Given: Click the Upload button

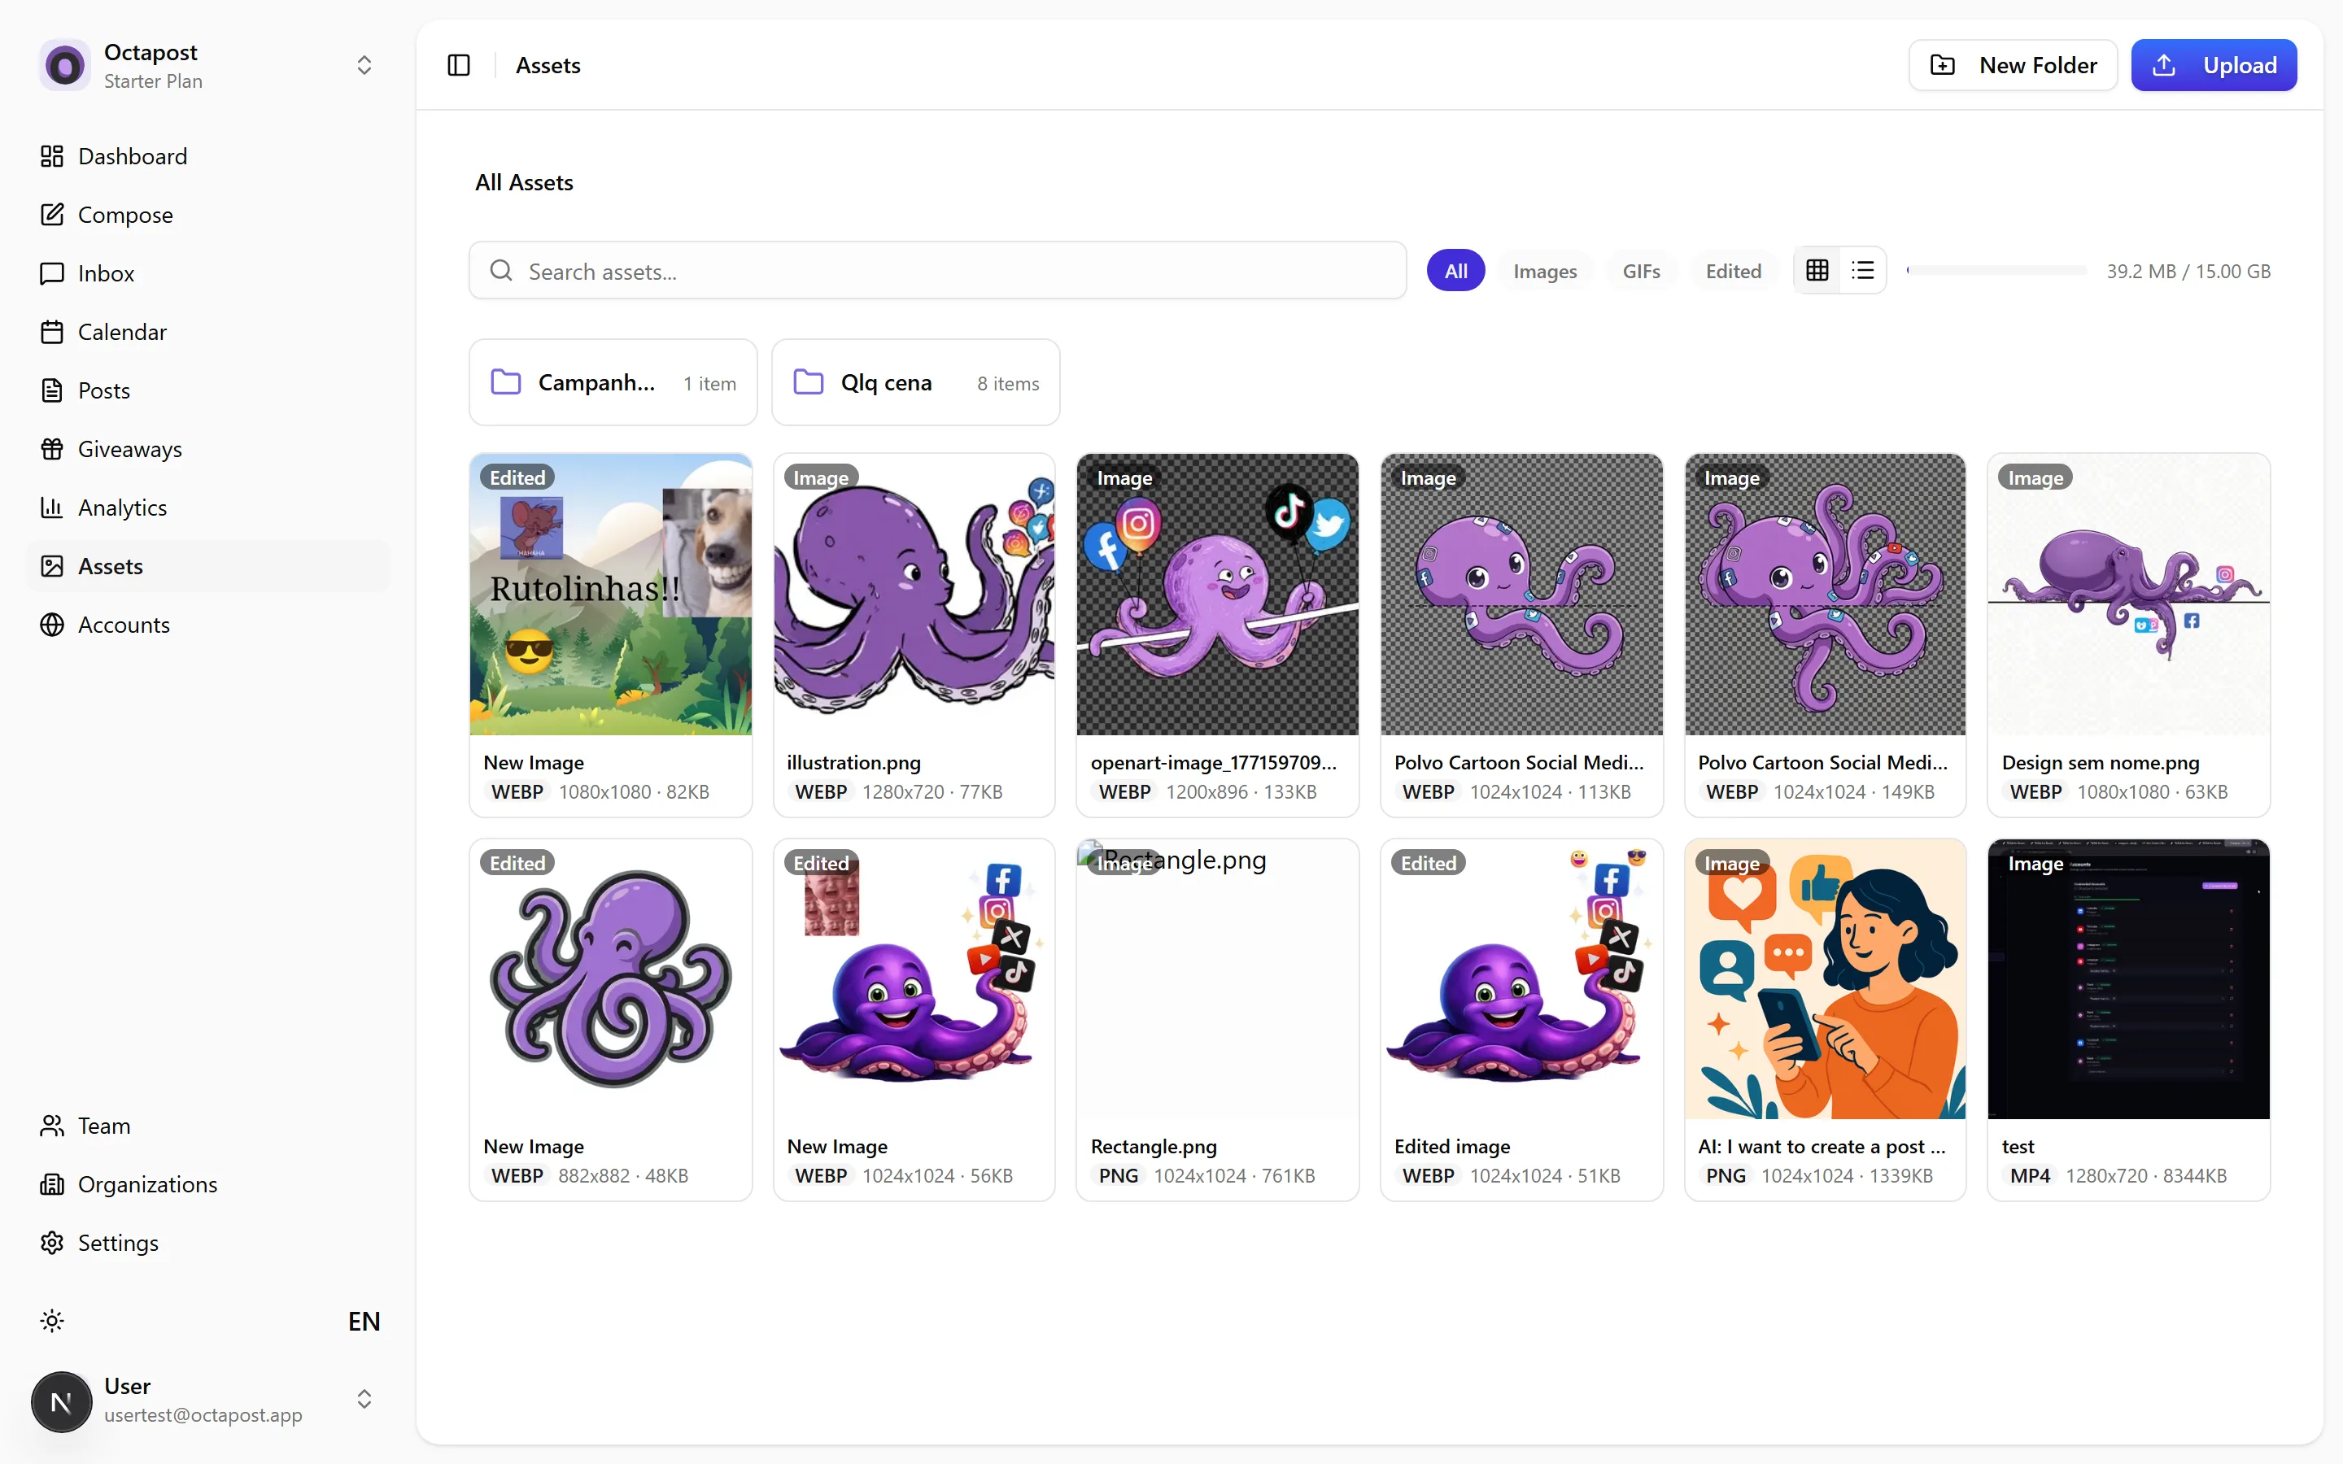Looking at the screenshot, I should pyautogui.click(x=2214, y=65).
